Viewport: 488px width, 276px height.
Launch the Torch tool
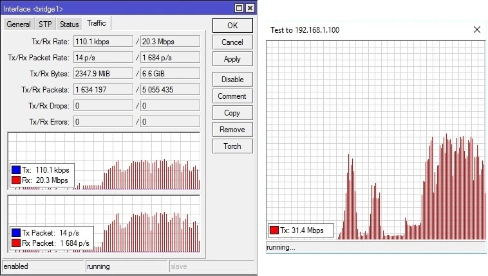[x=232, y=146]
